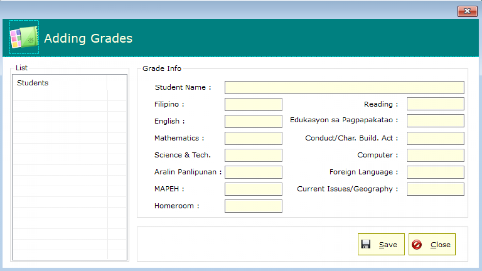Click the Close button label

(441, 245)
